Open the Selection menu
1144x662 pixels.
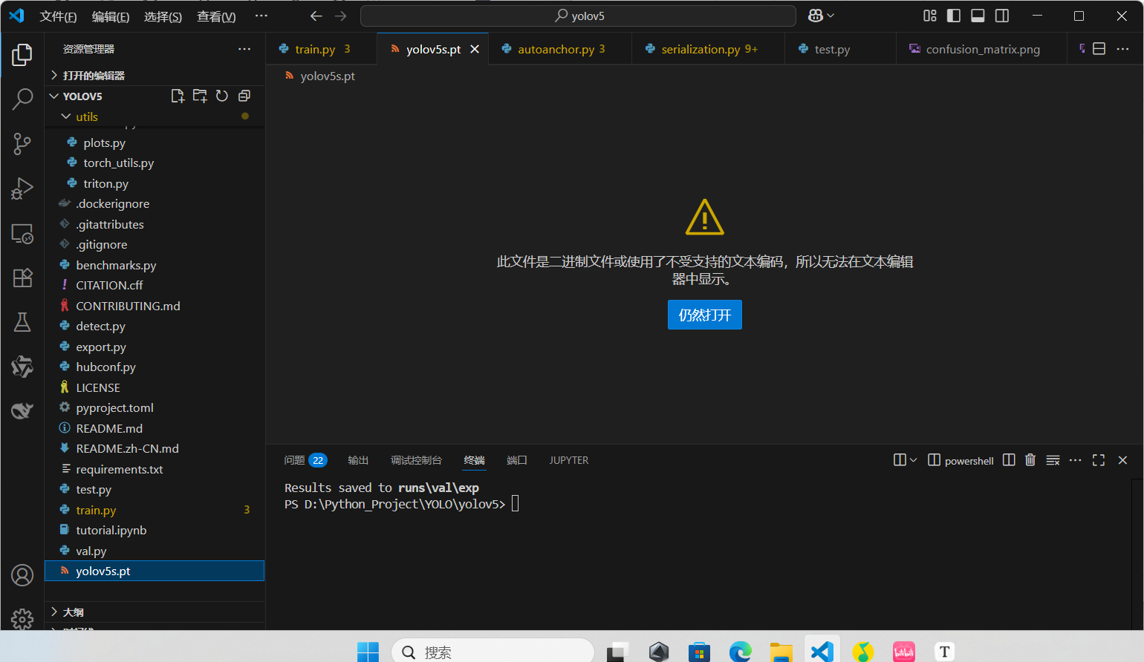pyautogui.click(x=163, y=16)
